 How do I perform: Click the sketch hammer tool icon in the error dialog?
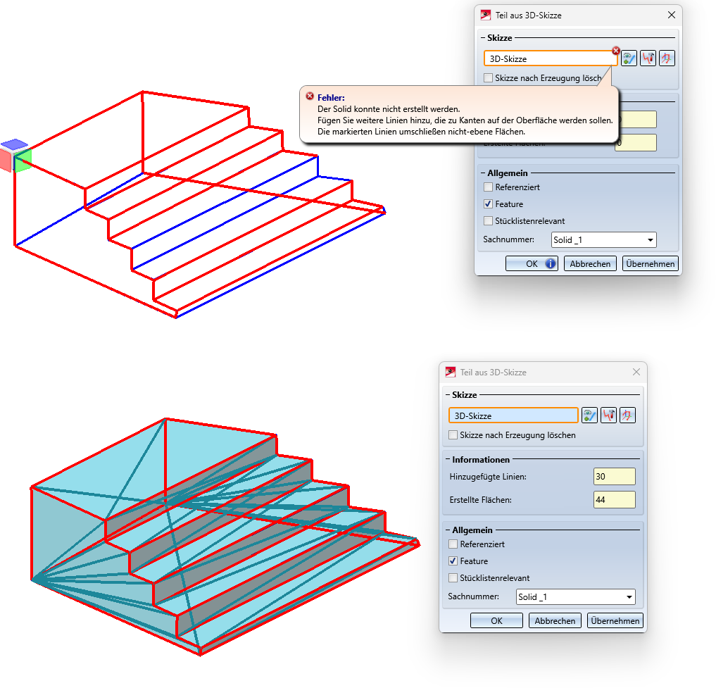(648, 58)
